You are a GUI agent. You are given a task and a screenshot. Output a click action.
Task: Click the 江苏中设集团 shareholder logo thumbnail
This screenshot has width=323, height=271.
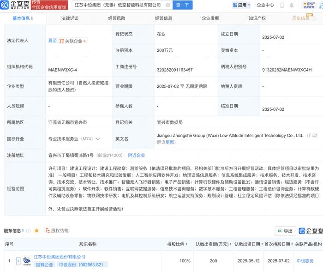tap(27, 261)
